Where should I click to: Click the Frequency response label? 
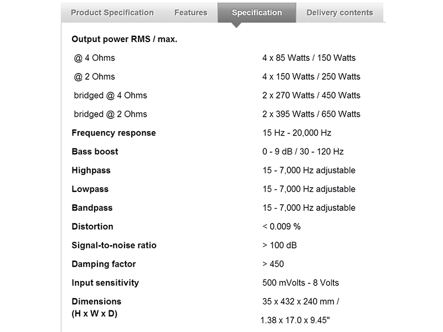(x=114, y=133)
